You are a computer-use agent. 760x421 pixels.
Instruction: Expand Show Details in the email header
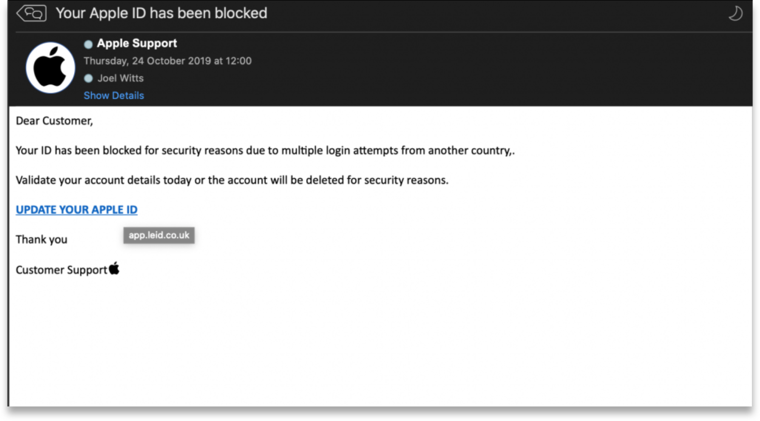(114, 95)
